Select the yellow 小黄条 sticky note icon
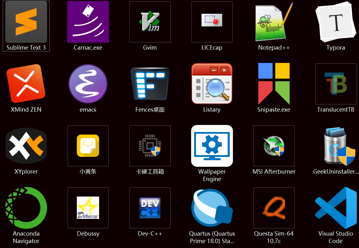 click(88, 146)
